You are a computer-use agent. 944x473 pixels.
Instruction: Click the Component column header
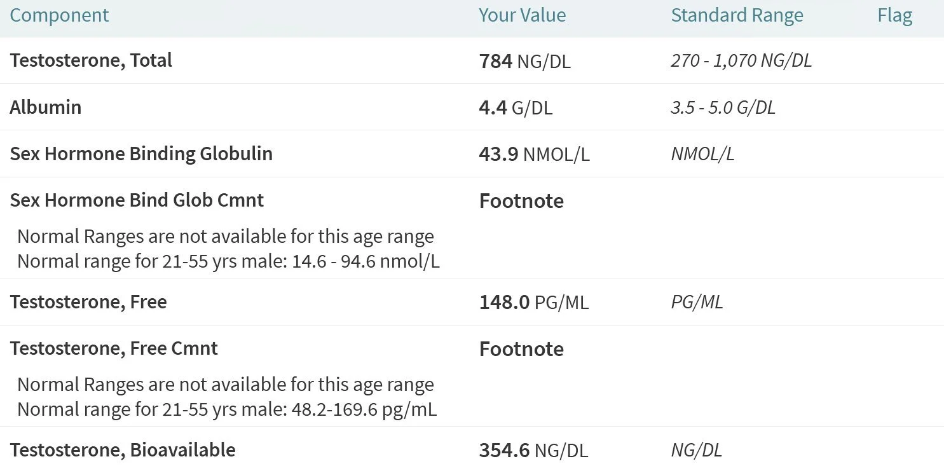59,15
